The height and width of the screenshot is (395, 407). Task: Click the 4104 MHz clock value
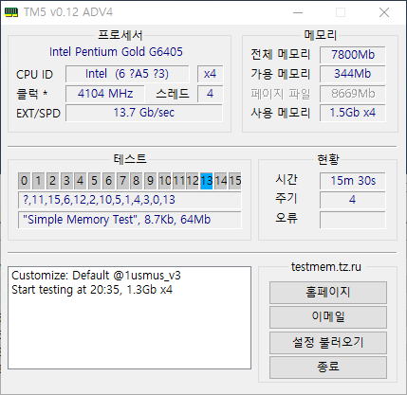pos(105,94)
